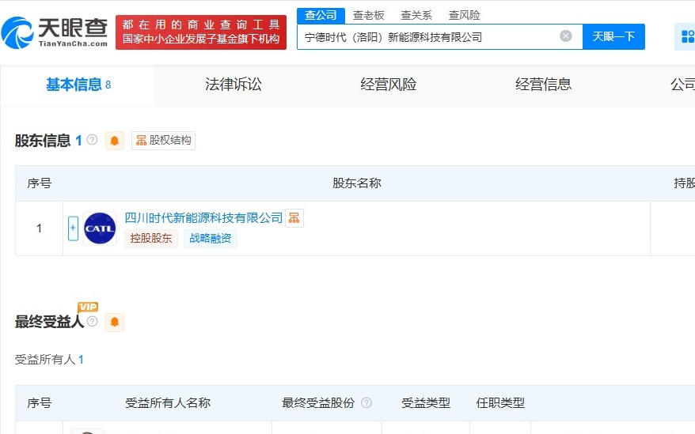
Task: Click the bell alert icon beside 股东信息
Action: (x=115, y=141)
